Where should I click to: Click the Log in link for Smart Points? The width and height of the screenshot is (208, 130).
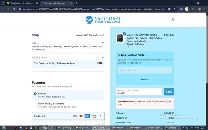121,60
